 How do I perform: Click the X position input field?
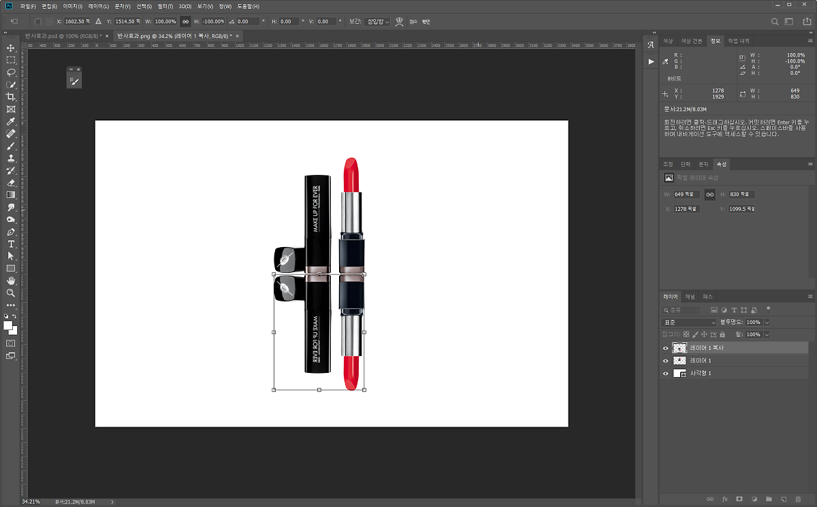point(74,22)
